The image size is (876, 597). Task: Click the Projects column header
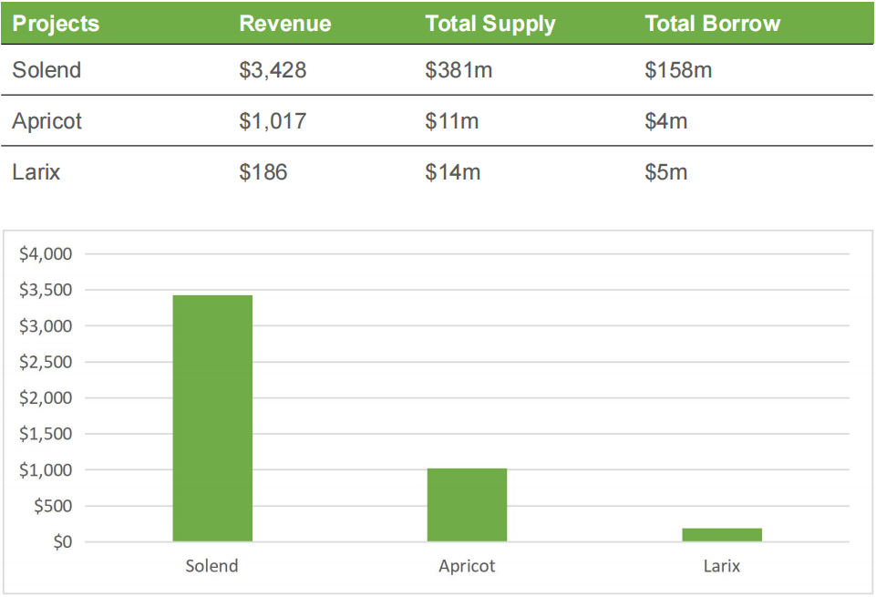click(56, 24)
